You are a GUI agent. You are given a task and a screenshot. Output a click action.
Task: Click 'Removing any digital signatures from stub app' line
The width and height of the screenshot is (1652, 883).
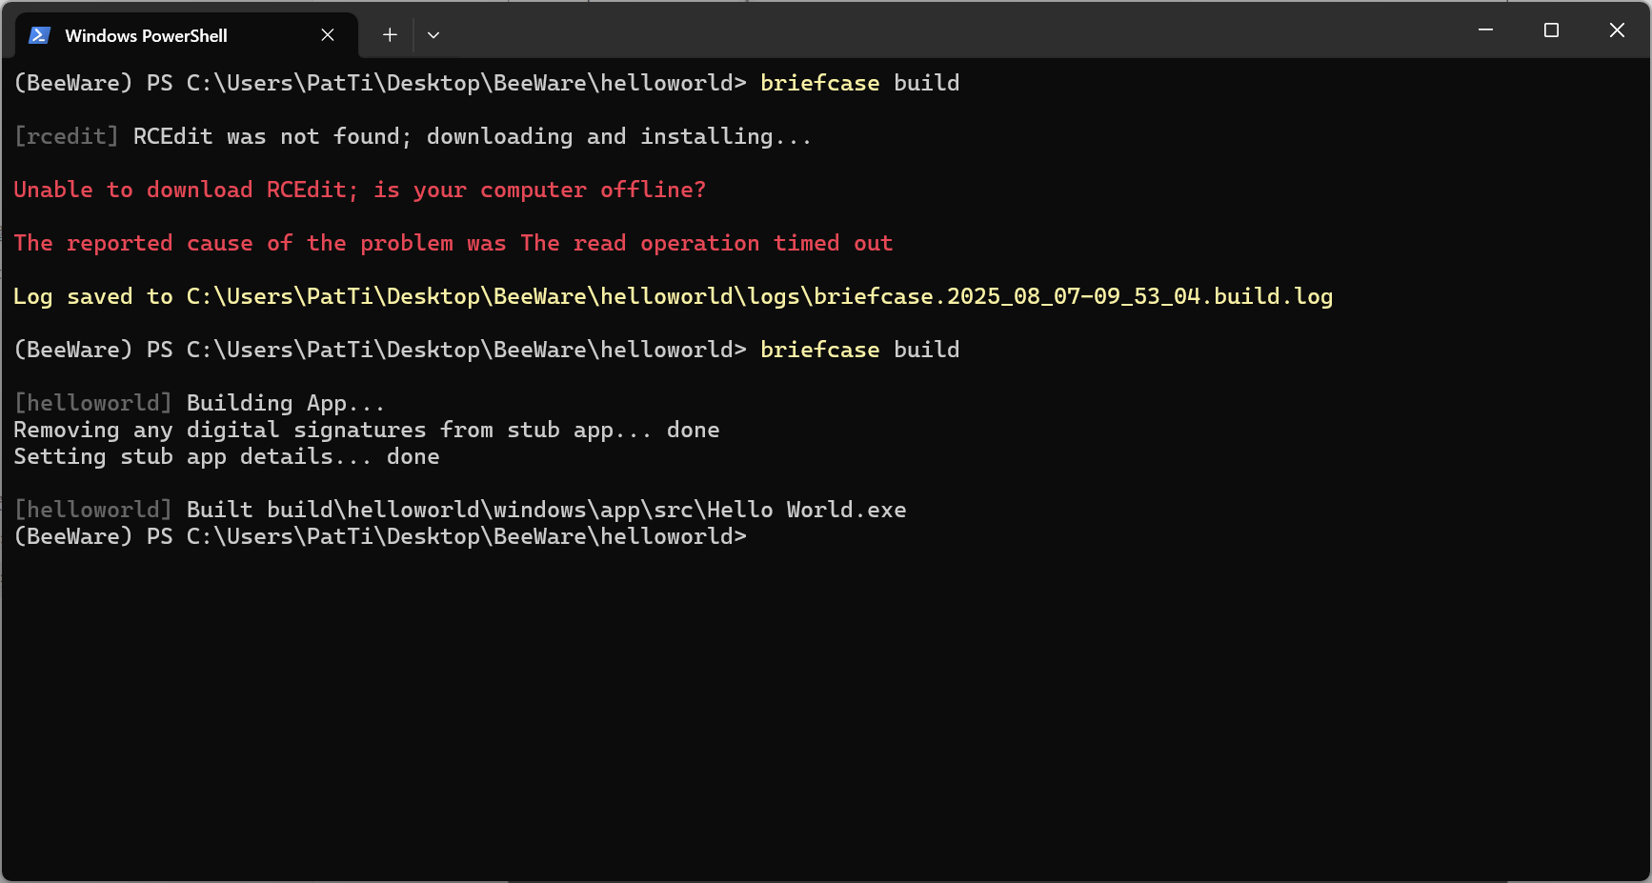click(x=367, y=430)
